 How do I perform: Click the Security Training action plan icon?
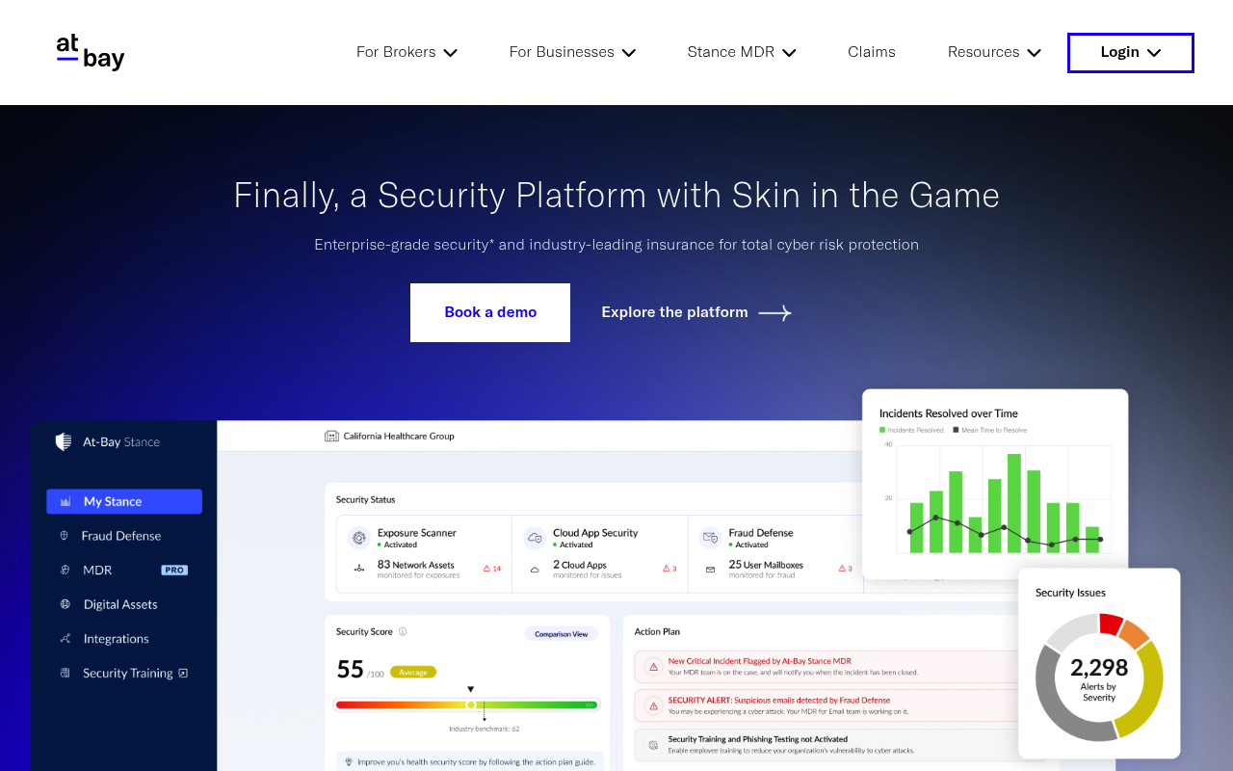tap(653, 745)
